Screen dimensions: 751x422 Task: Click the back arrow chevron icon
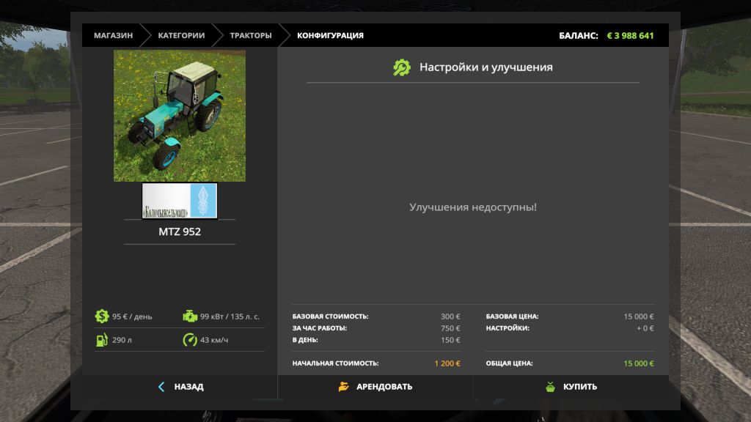[161, 387]
